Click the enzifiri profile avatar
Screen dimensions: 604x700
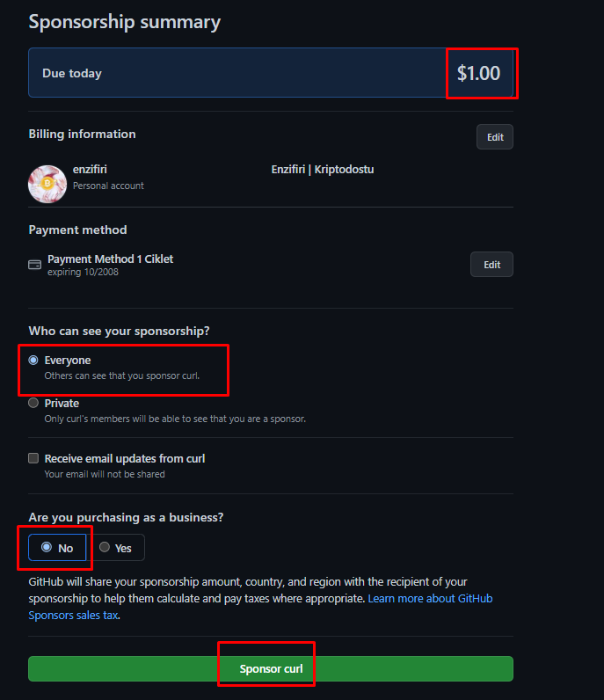click(x=47, y=183)
